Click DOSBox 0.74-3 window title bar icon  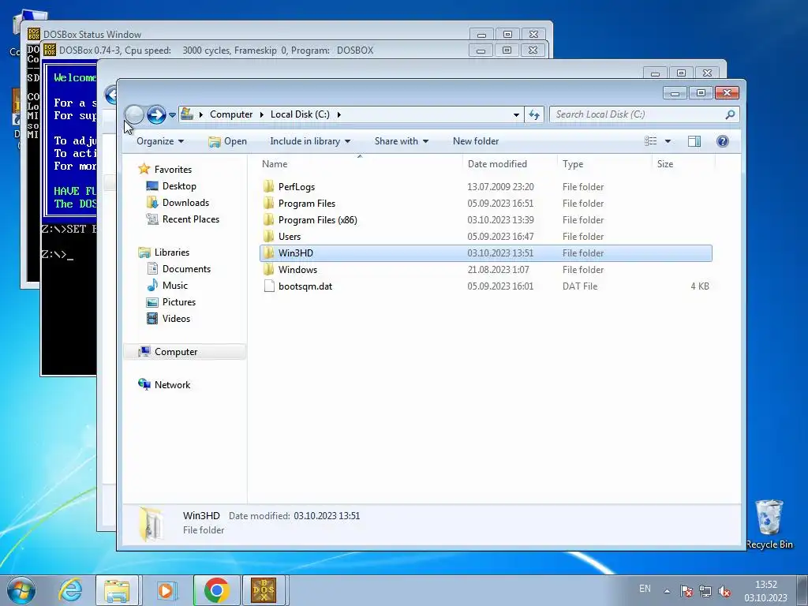[x=50, y=50]
